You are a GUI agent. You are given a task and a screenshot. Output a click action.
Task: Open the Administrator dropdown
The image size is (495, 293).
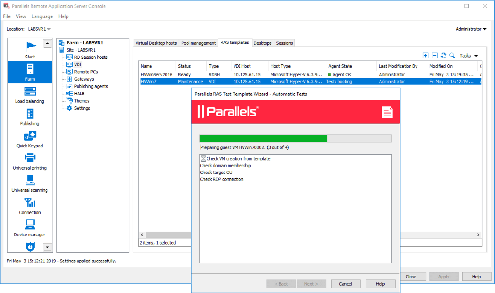click(471, 29)
